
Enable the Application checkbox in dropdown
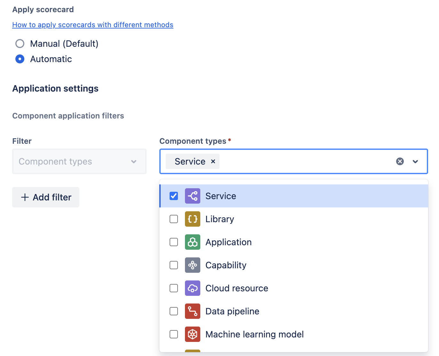point(174,242)
